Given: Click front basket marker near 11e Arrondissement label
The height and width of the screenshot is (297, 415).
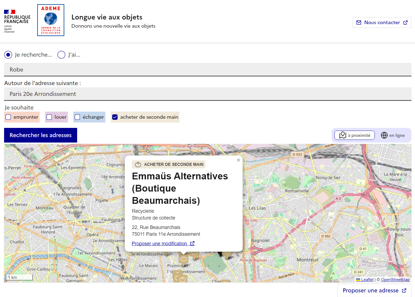Looking at the screenshot, I should coord(183,279).
